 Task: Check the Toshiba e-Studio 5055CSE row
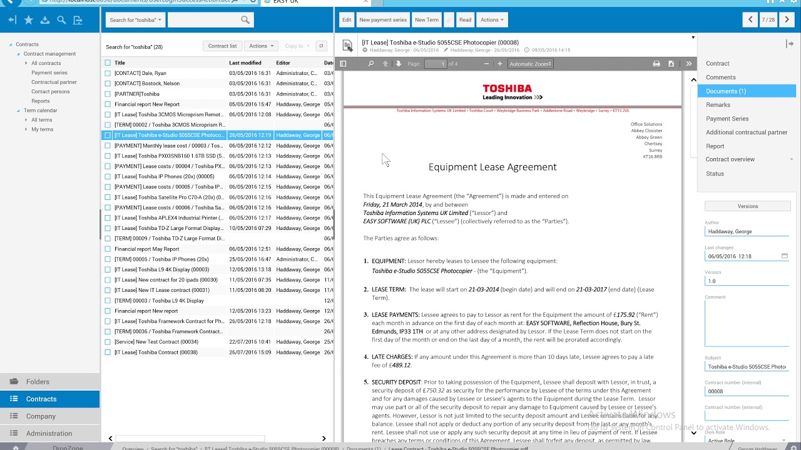coord(108,135)
